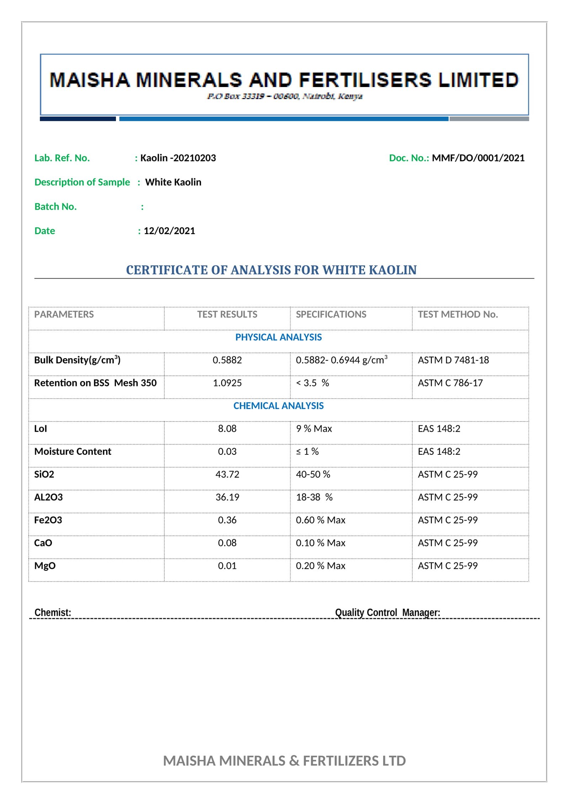The height and width of the screenshot is (804, 569).
Task: Click the TEST RESULTS column header
Action: point(227,314)
